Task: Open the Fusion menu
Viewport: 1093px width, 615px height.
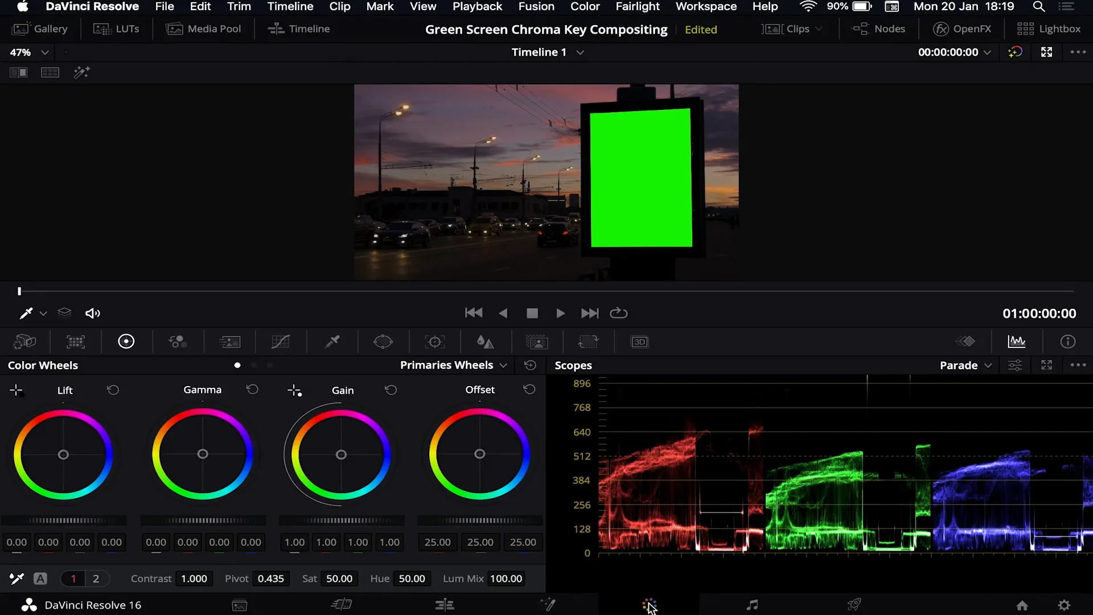Action: tap(536, 6)
